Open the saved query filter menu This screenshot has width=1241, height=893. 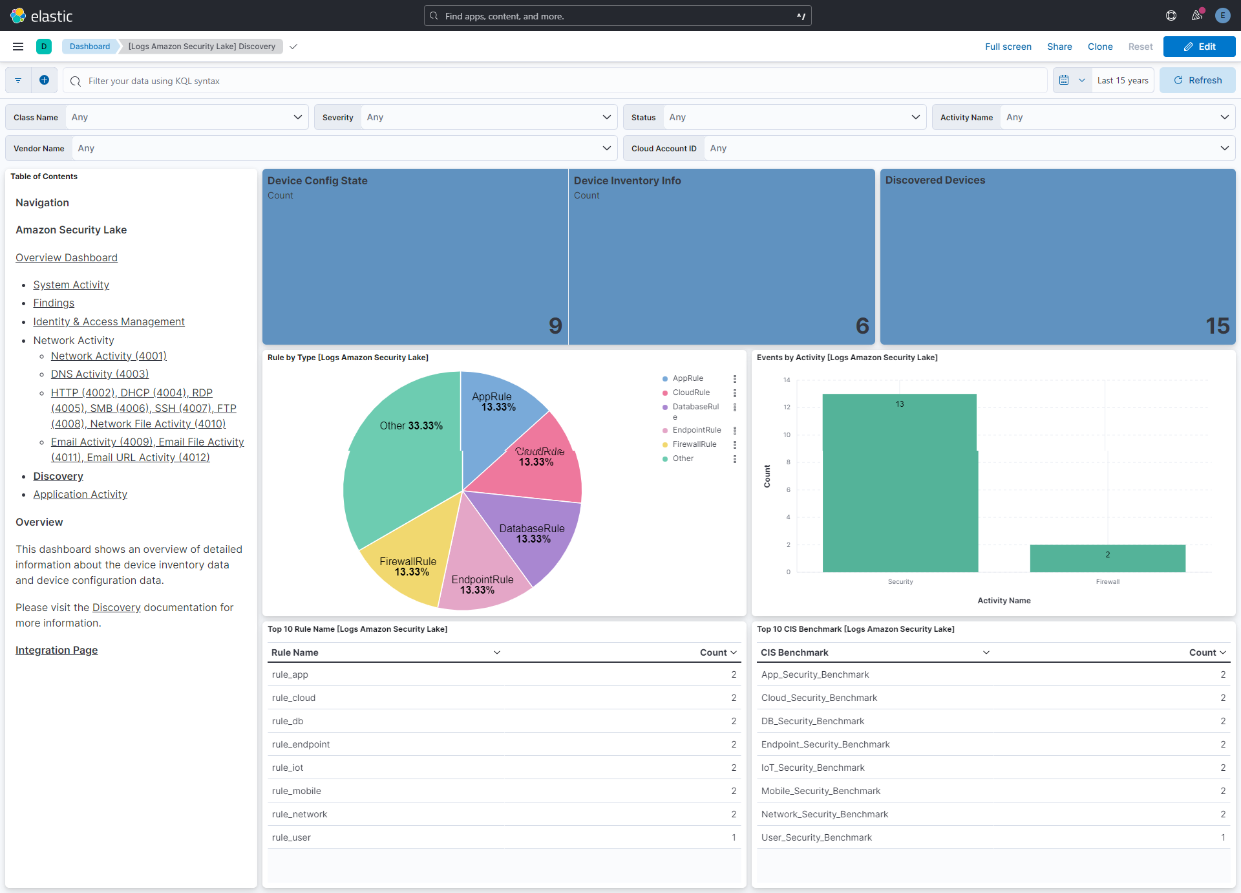[18, 80]
